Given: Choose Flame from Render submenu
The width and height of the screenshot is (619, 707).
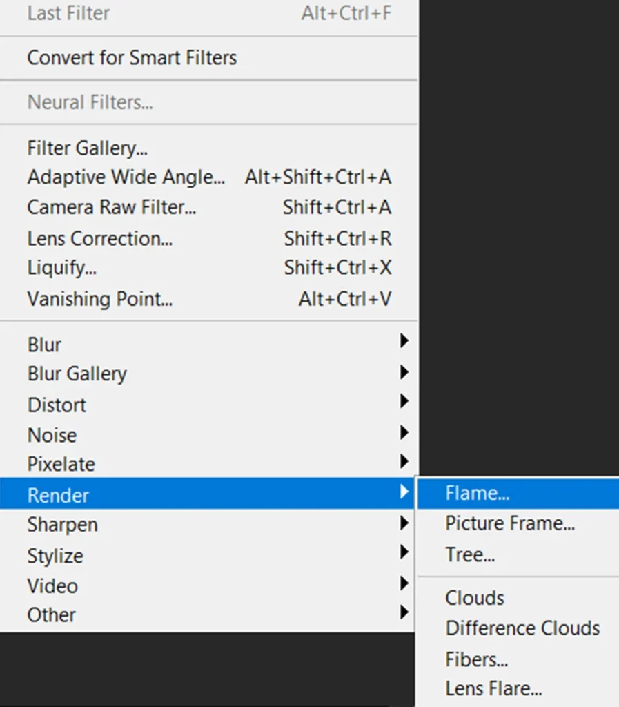Looking at the screenshot, I should coord(478,493).
